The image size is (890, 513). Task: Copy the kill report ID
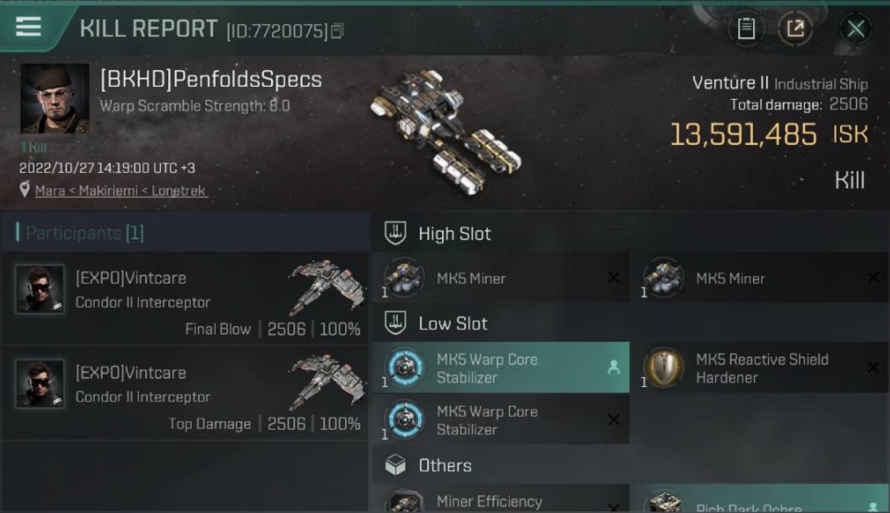[x=337, y=31]
